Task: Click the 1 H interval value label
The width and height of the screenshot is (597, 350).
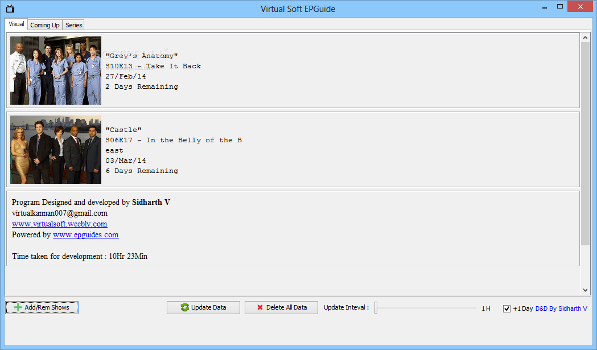Action: pos(486,308)
